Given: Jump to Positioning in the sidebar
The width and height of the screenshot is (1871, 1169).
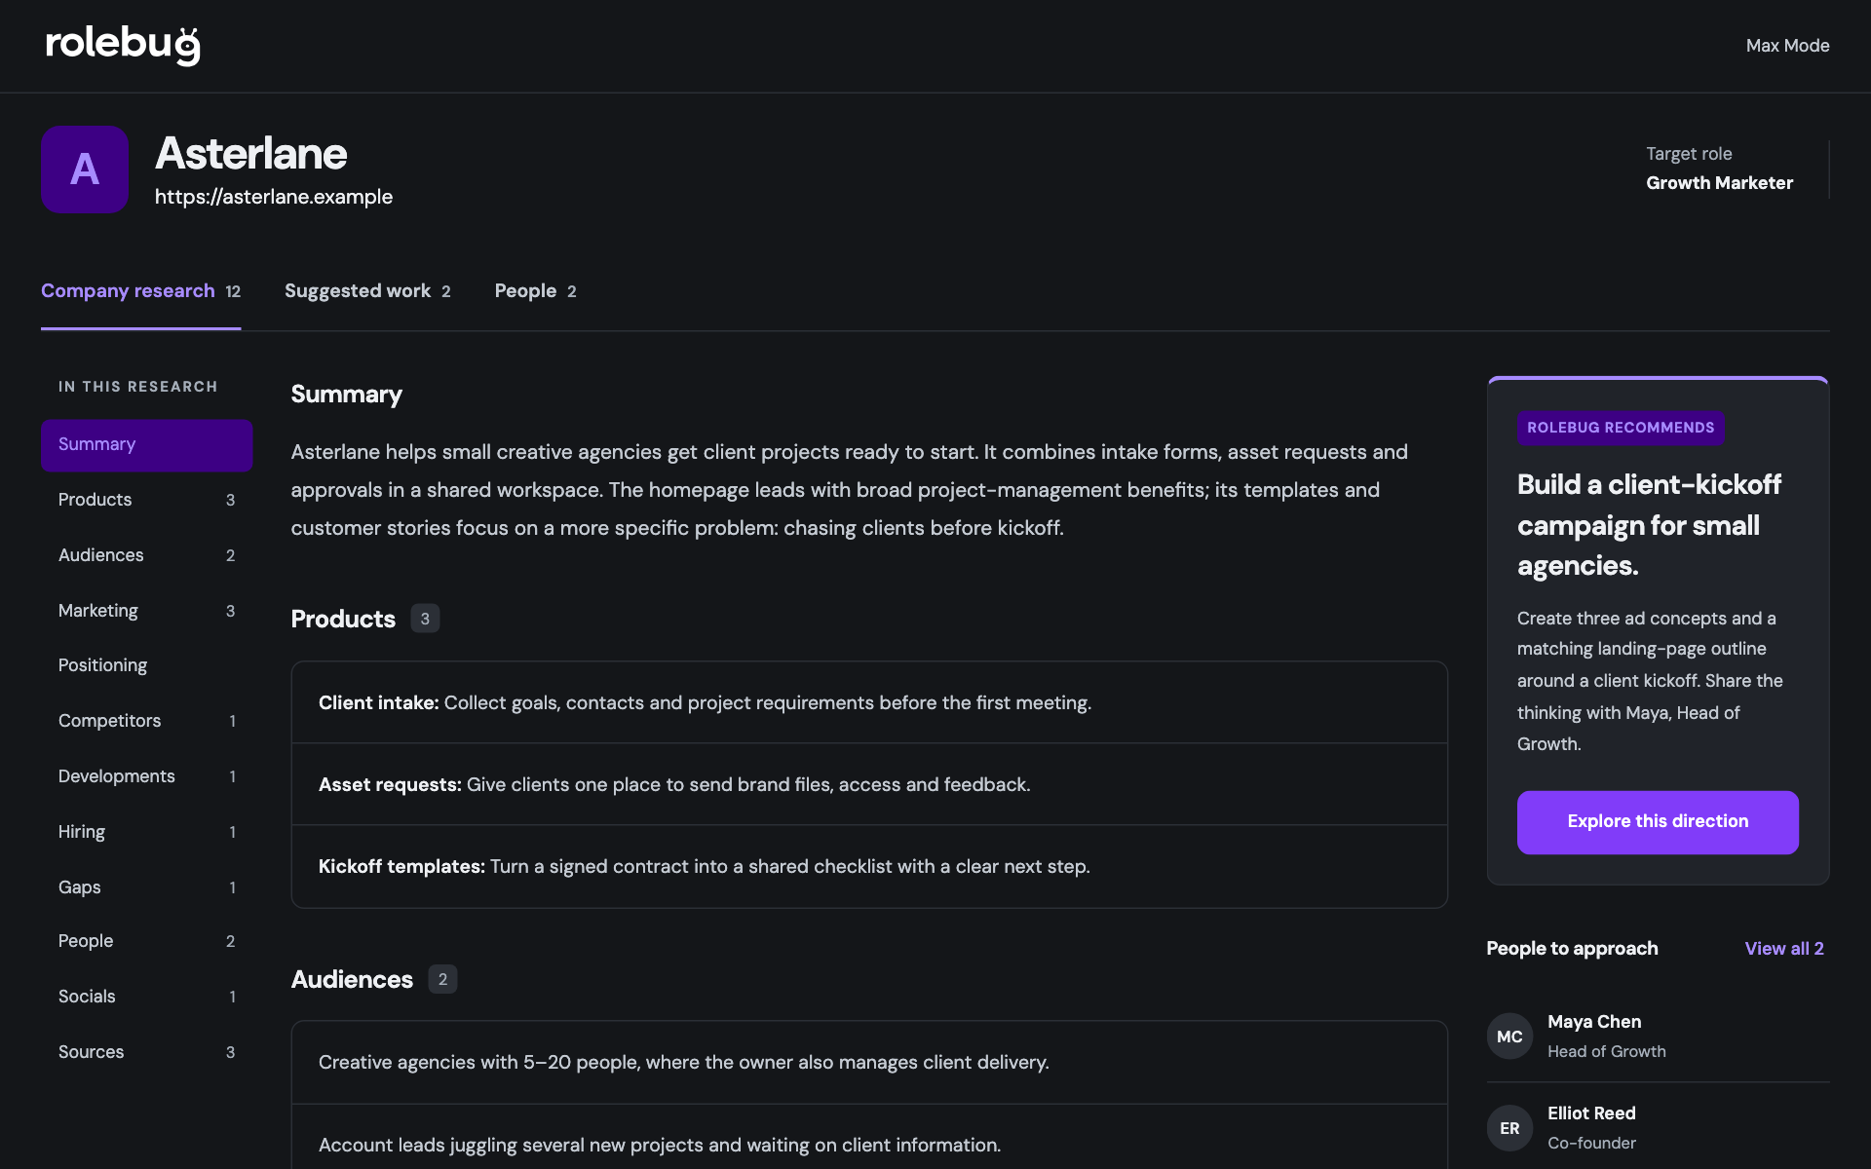Looking at the screenshot, I should tap(146, 665).
